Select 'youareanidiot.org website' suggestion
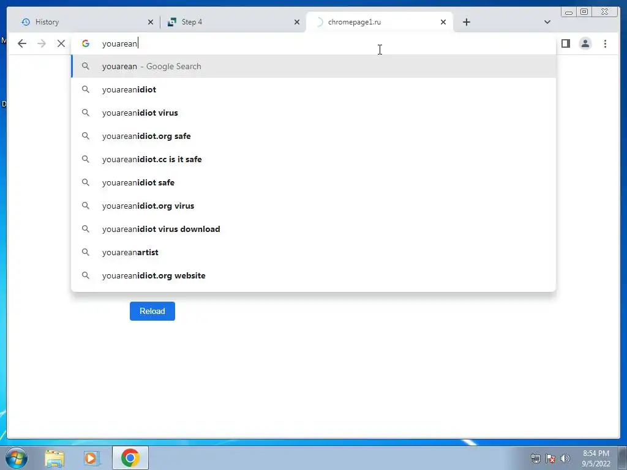 click(x=313, y=275)
